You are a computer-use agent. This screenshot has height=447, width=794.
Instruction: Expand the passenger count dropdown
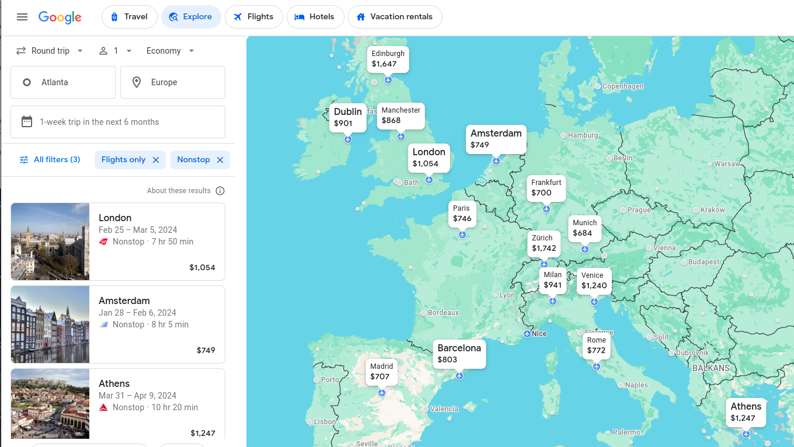coord(116,51)
